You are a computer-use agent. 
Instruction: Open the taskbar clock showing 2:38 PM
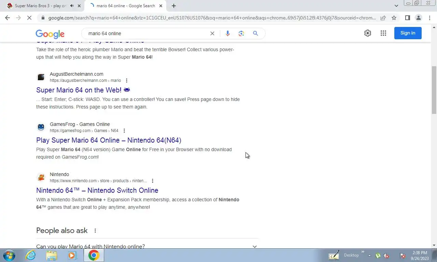coord(420,255)
